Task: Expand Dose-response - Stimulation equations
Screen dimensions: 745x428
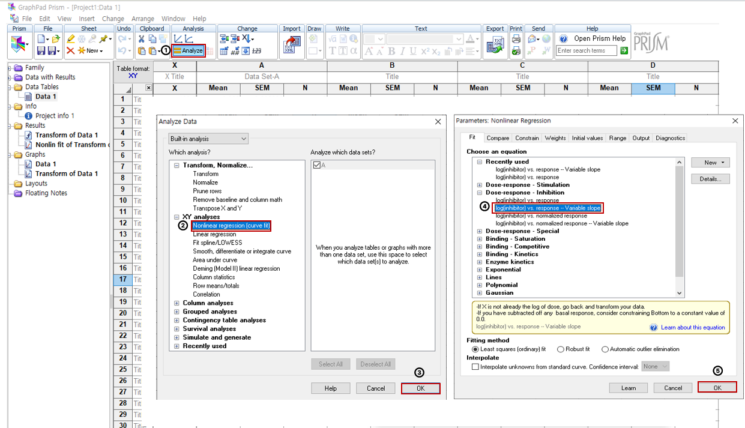Action: click(480, 185)
